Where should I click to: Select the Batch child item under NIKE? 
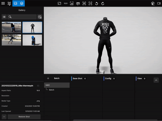pos(52,90)
